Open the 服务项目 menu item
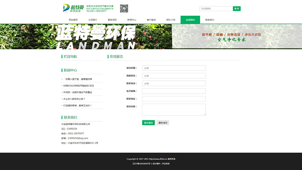Viewport: 302px width, 170px height. coord(112,20)
